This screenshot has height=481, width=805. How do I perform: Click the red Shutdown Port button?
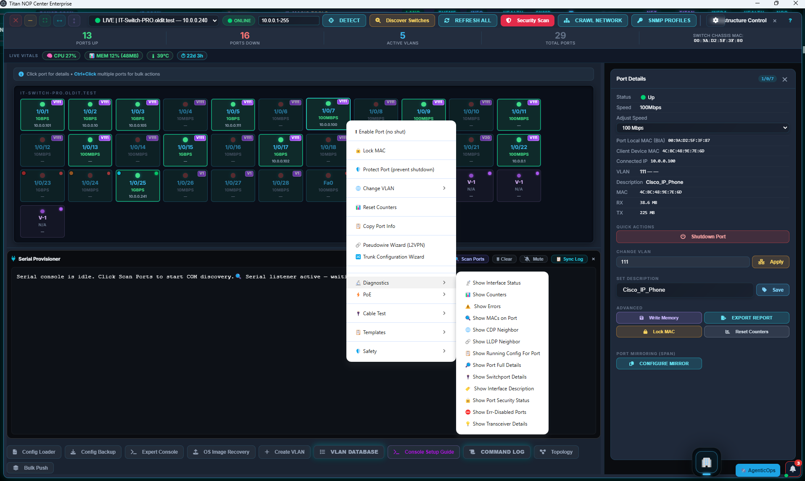click(702, 237)
